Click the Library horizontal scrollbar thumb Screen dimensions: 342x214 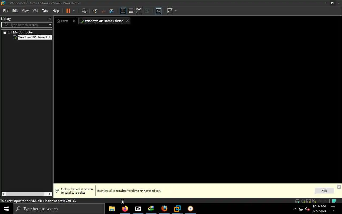click(x=25, y=194)
